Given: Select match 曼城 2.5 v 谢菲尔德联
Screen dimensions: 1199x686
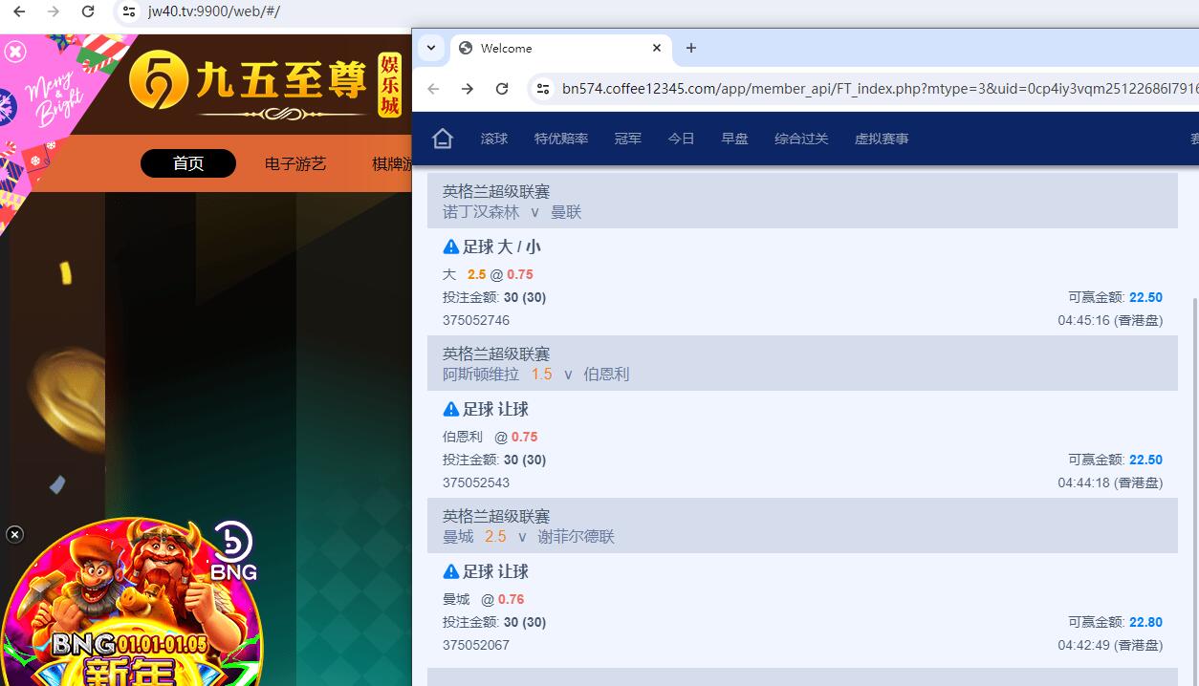Looking at the screenshot, I should coord(528,537).
